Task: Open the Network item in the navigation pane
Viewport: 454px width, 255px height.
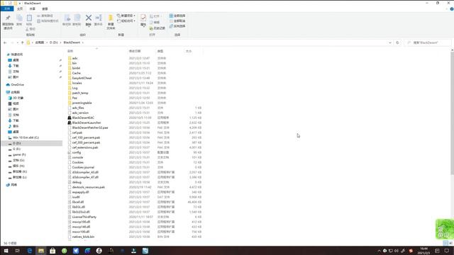Action: [13, 185]
